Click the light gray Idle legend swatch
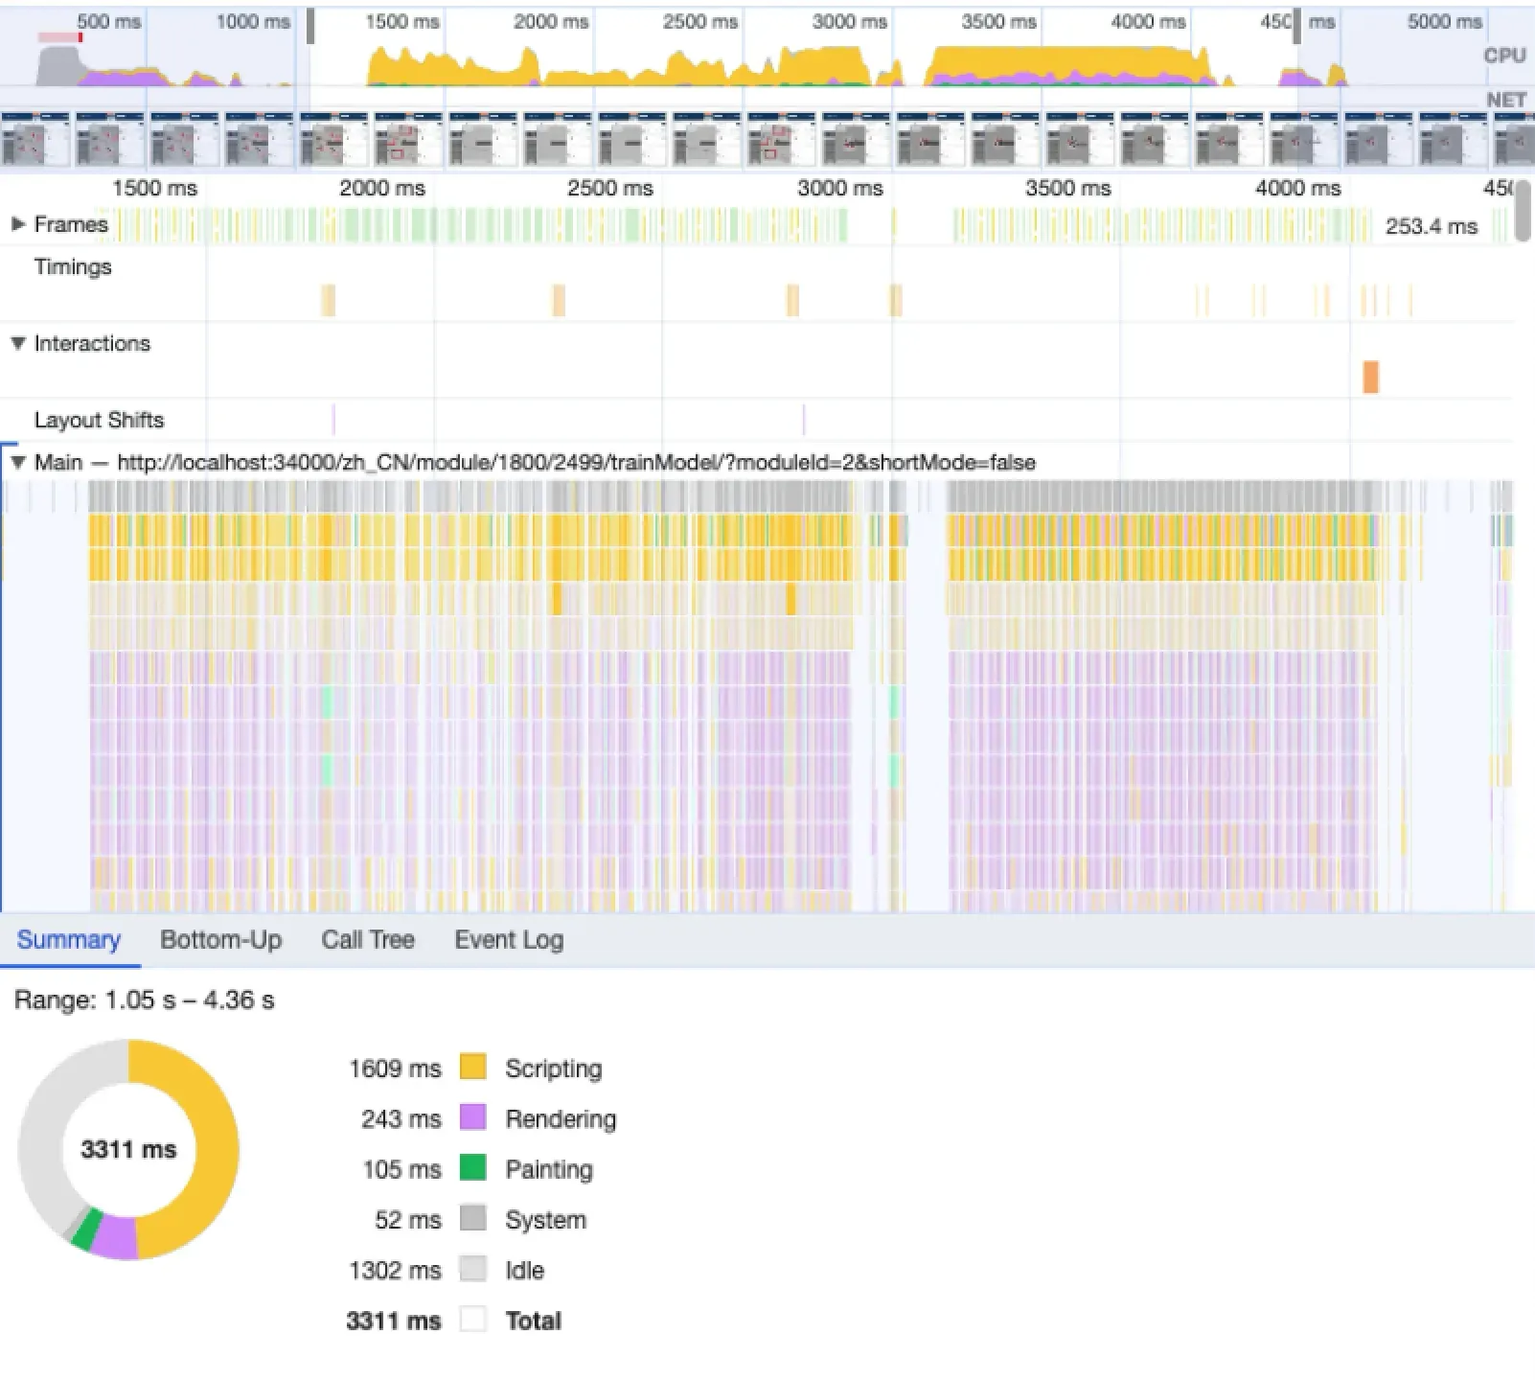Screen dimensions: 1535x1380 pyautogui.click(x=472, y=1269)
